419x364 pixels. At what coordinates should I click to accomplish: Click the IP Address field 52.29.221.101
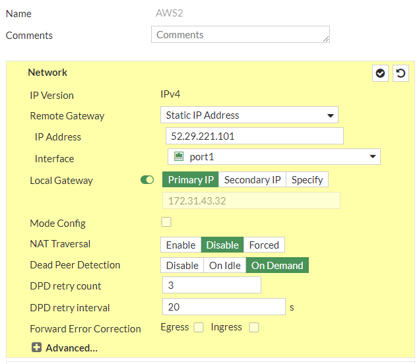(254, 136)
